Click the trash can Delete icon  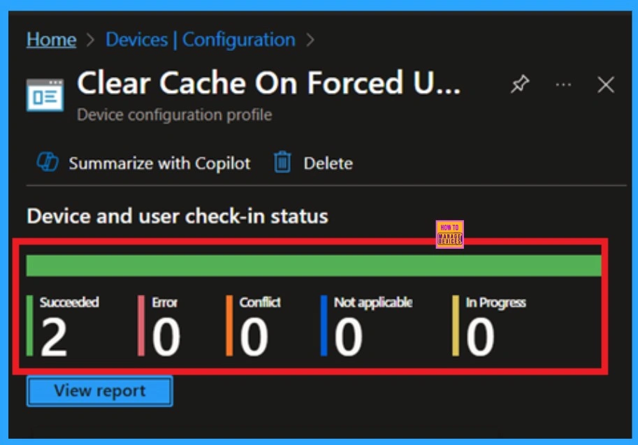tap(282, 163)
